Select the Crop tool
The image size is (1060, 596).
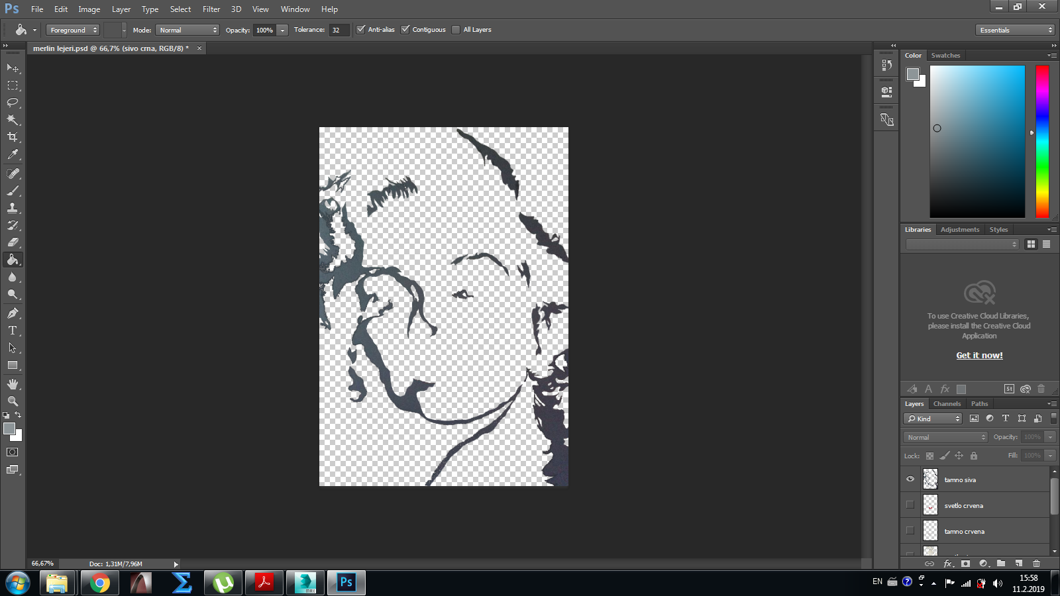pyautogui.click(x=13, y=137)
